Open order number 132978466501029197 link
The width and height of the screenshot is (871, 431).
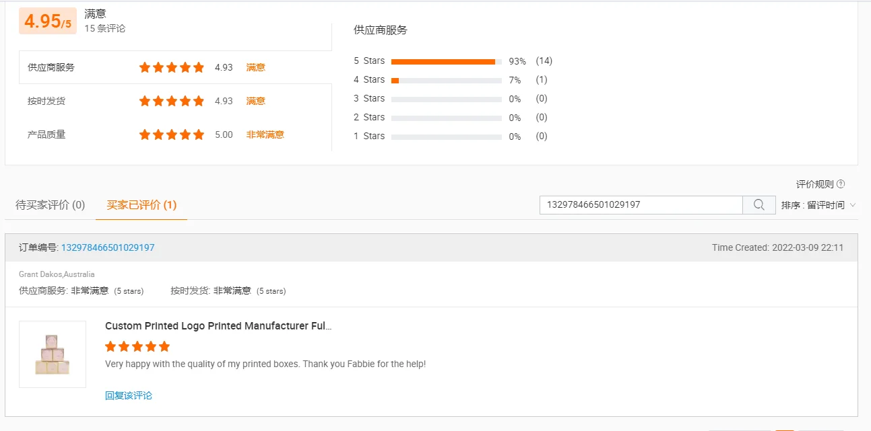(108, 247)
